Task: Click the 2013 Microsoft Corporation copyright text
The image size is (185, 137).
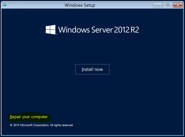Action: point(41,125)
